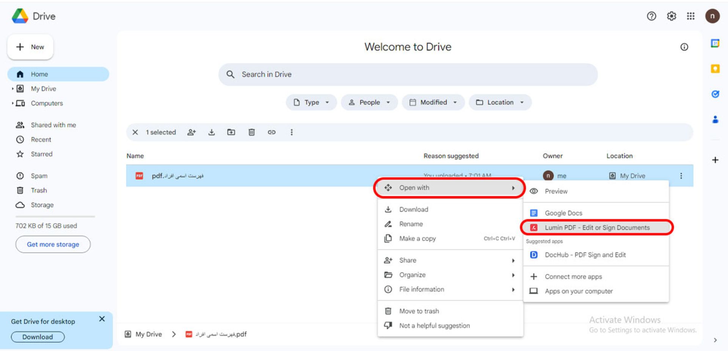728x351 pixels.
Task: Click the Move to folder icon in toolbar
Action: [231, 132]
